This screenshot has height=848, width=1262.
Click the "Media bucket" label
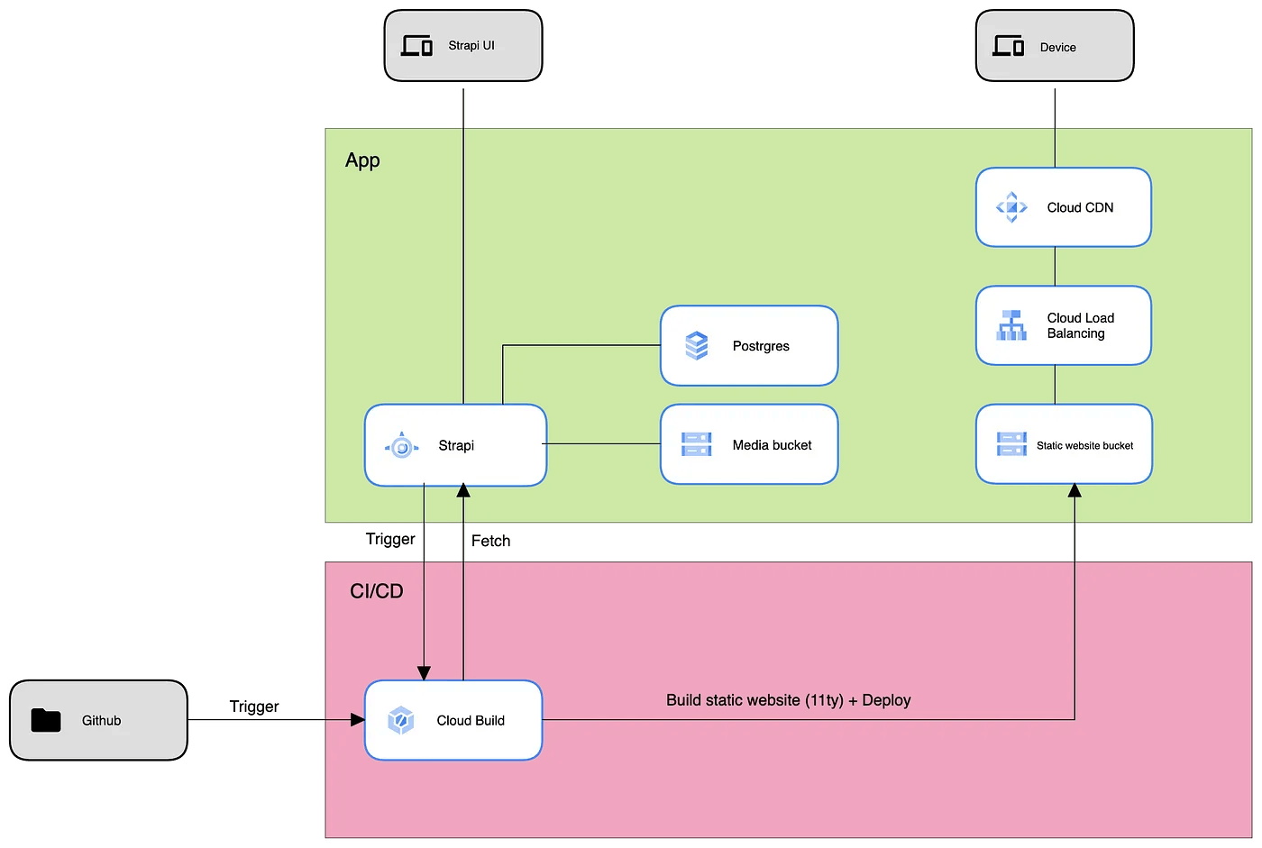click(772, 445)
